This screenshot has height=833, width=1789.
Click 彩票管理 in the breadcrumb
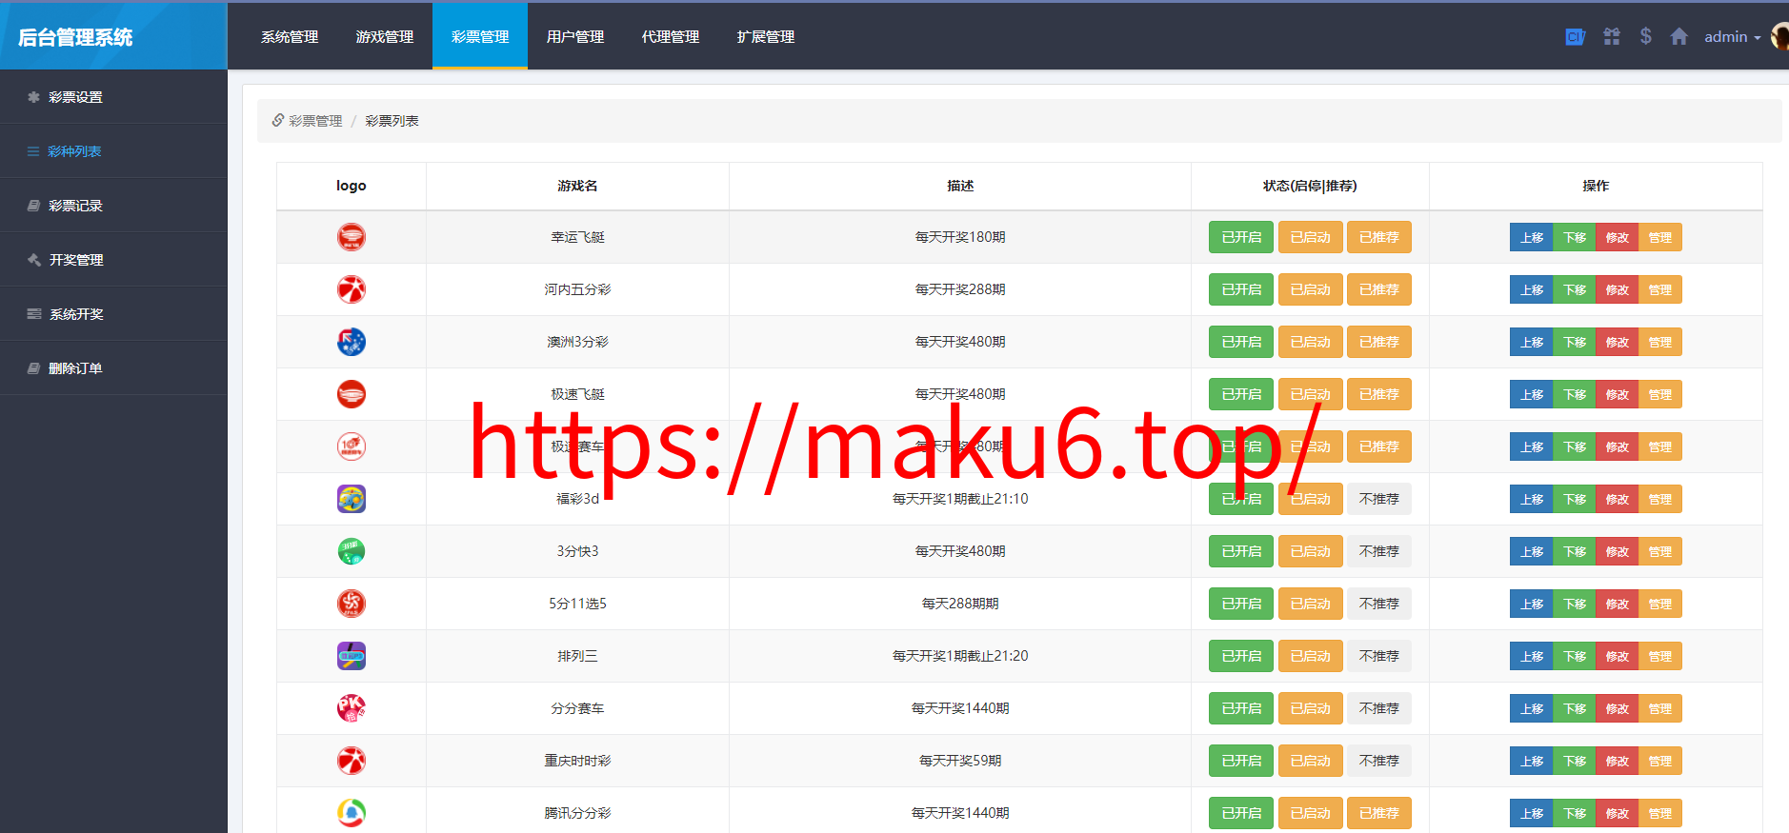(315, 121)
